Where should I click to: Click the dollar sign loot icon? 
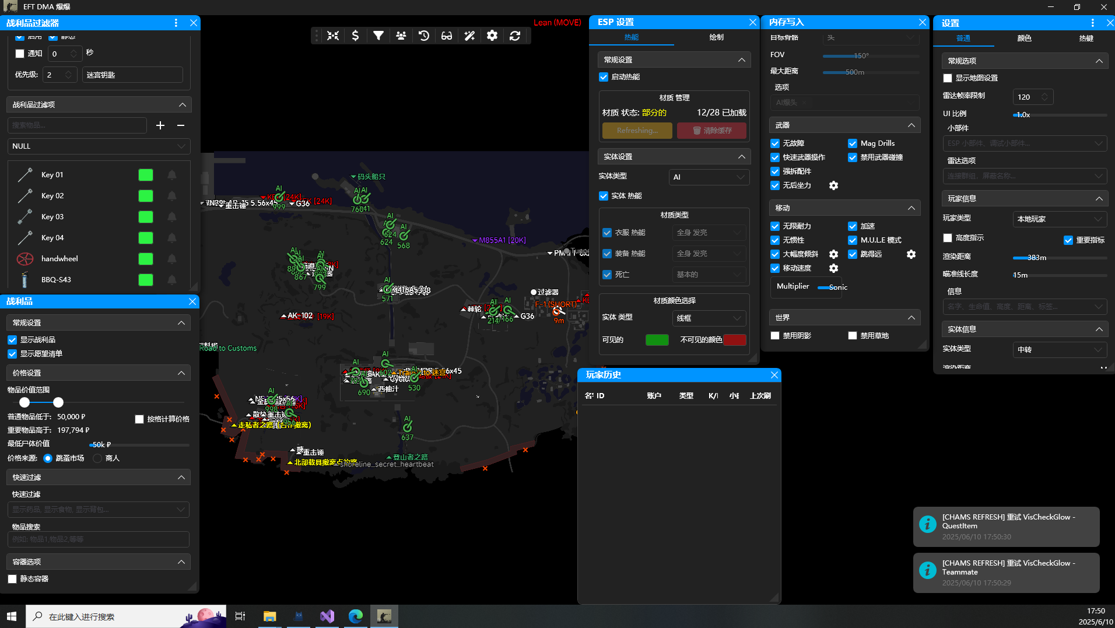click(x=355, y=36)
